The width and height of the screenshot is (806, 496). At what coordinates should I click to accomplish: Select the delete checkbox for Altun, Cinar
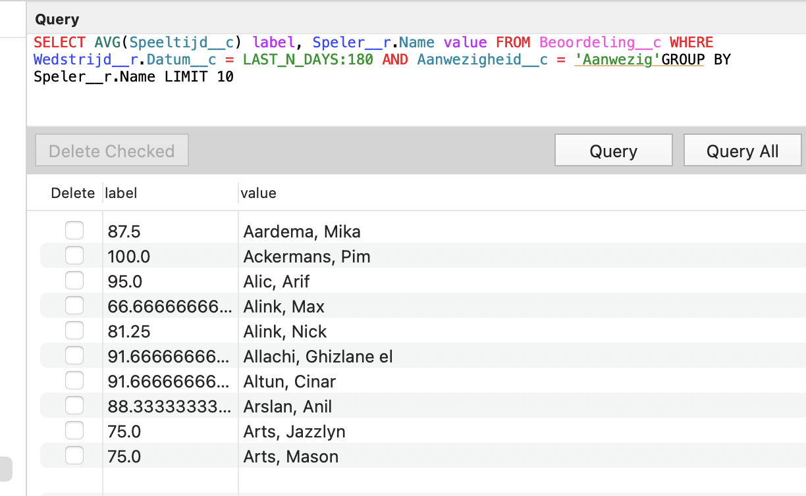coord(74,380)
